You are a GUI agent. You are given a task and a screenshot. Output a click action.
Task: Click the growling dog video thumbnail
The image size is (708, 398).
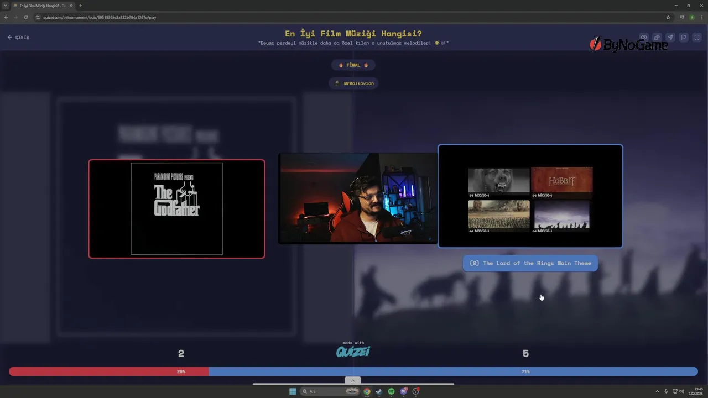(x=499, y=180)
